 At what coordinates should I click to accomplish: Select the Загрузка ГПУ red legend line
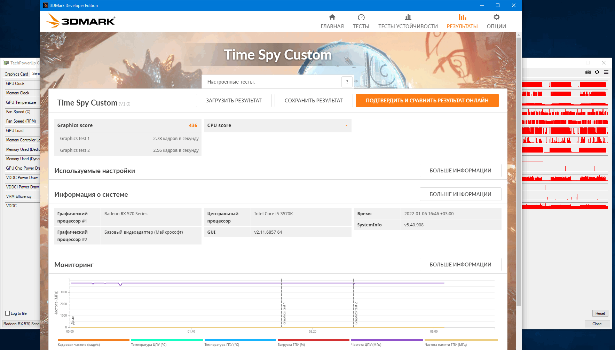(314, 340)
